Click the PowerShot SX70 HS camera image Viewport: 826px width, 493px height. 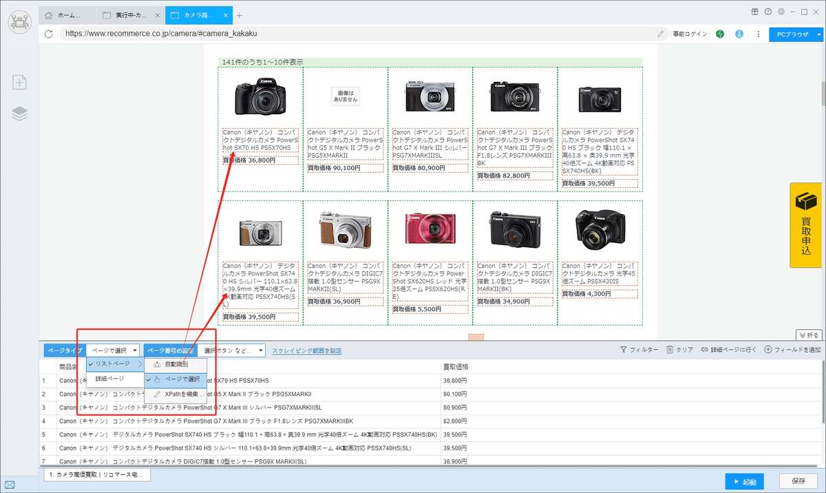(x=260, y=96)
